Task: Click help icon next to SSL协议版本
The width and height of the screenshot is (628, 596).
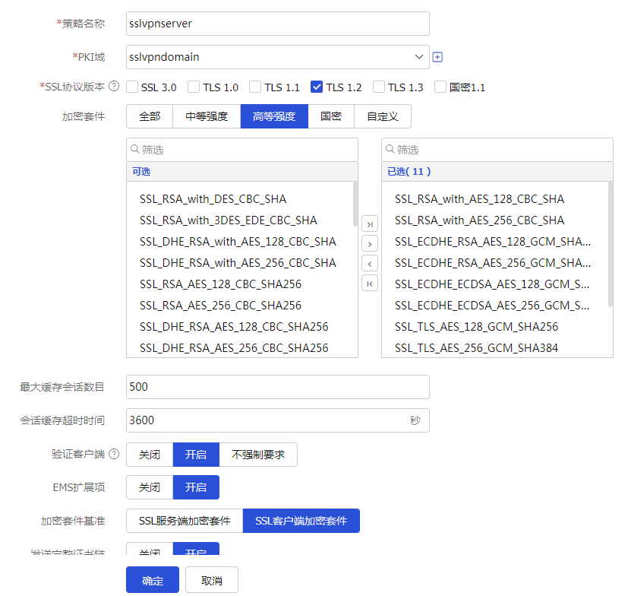Action: click(114, 87)
